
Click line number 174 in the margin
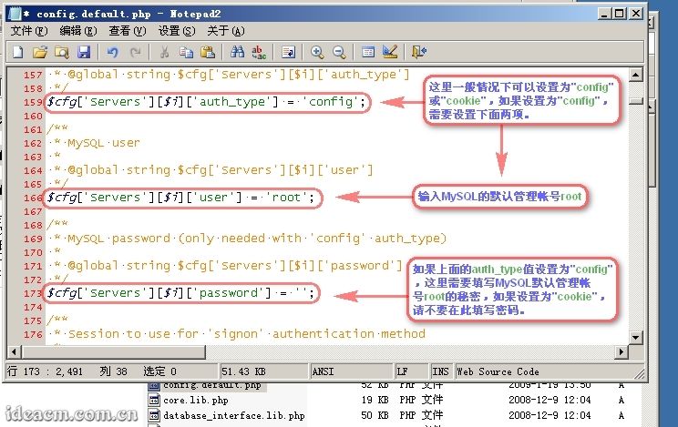coord(33,307)
